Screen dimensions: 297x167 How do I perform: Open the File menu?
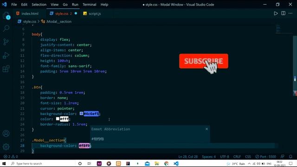pyautogui.click(x=14, y=4)
